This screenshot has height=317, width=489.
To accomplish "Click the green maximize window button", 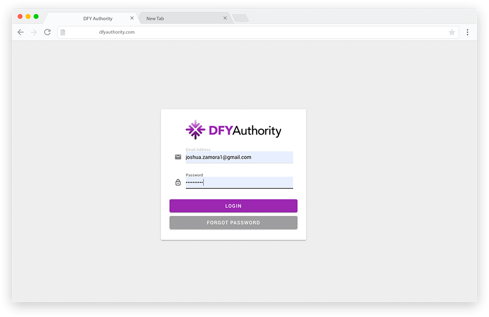I will pyautogui.click(x=36, y=16).
